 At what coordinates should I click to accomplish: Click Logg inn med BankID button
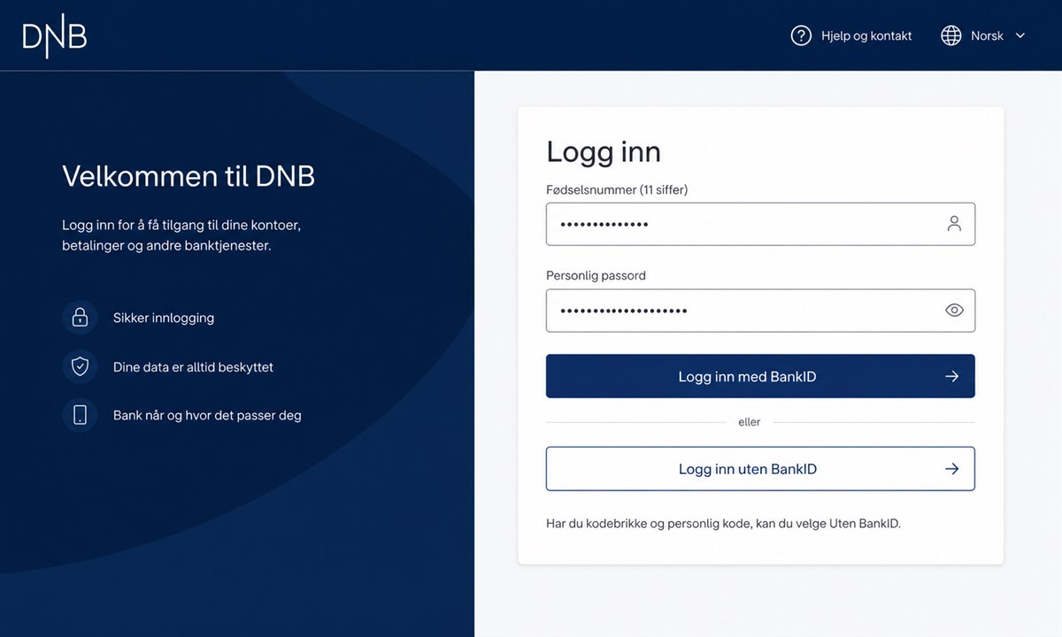[x=760, y=376]
